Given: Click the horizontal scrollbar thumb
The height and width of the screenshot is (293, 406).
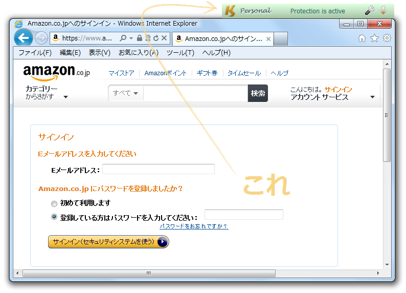Looking at the screenshot, I should [149, 273].
